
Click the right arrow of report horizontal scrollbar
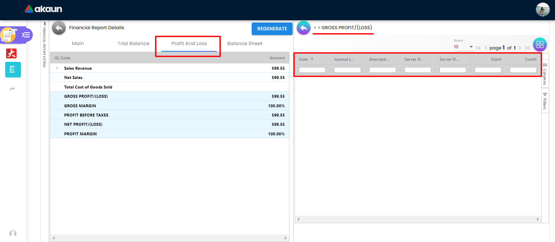coord(285,238)
